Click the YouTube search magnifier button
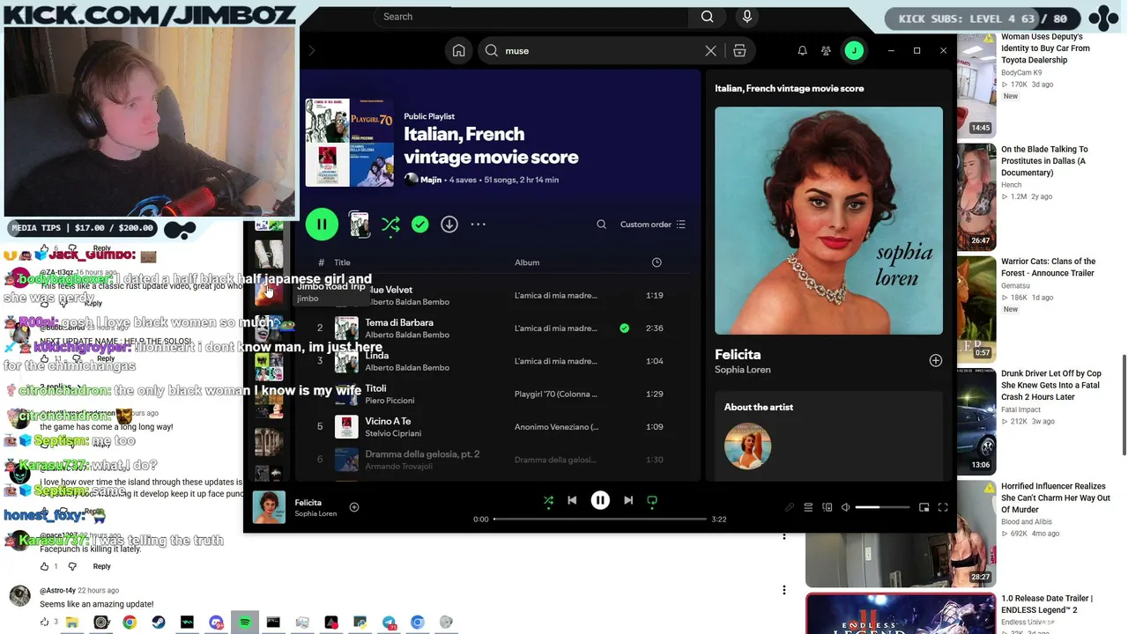The image size is (1128, 634). tap(707, 17)
